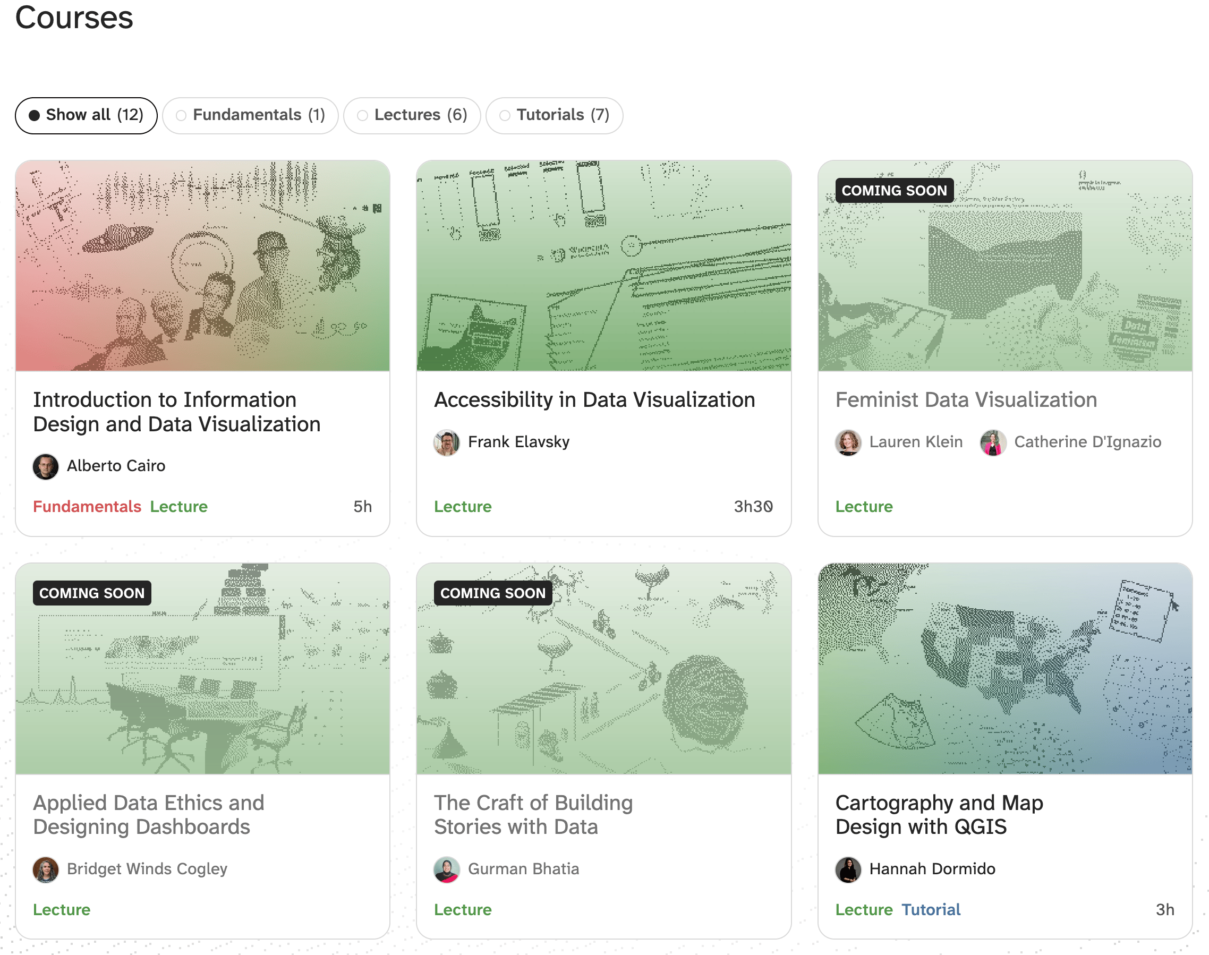Click Frank Elavsky's instructor avatar
This screenshot has width=1209, height=955.
point(447,442)
